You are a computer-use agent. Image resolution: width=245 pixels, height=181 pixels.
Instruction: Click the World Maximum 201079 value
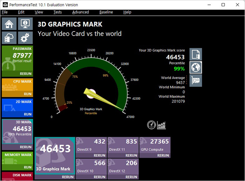[178, 101]
